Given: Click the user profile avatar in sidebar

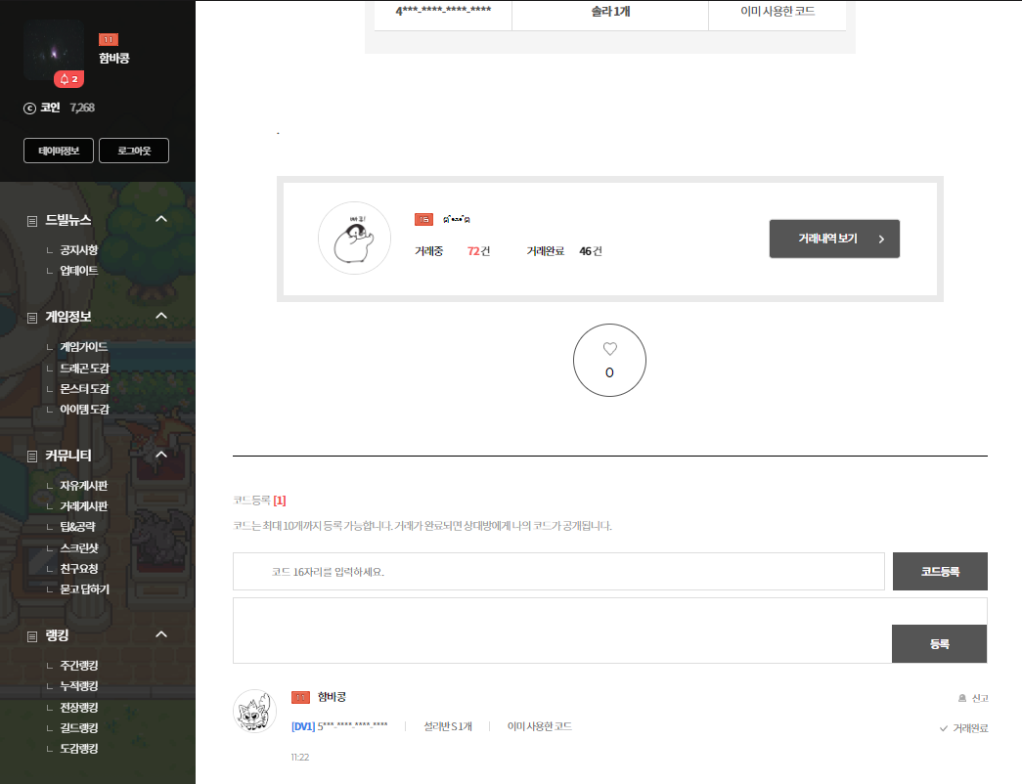Looking at the screenshot, I should point(53,49).
